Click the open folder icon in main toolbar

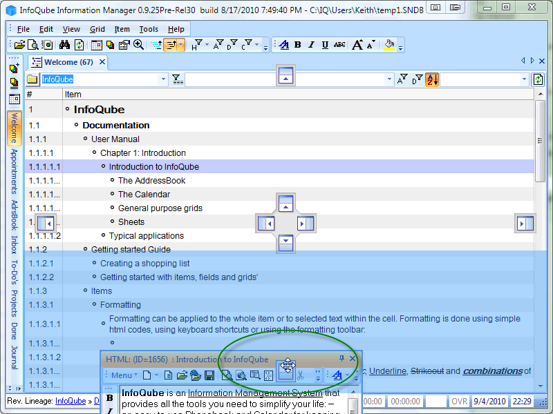point(20,45)
